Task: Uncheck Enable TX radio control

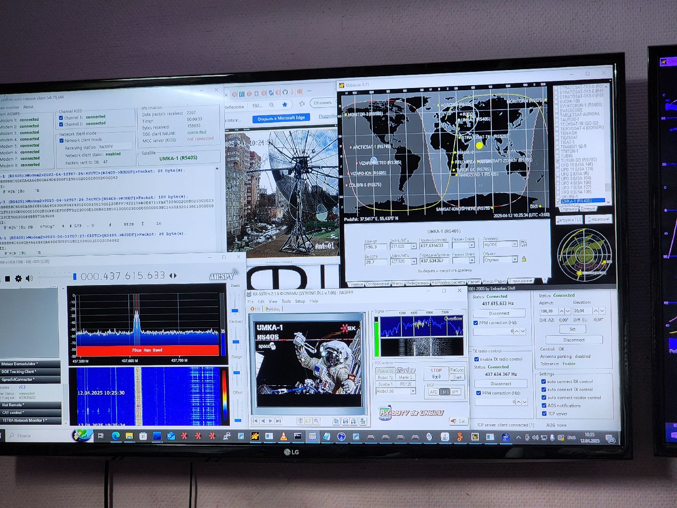Action: 476,359
